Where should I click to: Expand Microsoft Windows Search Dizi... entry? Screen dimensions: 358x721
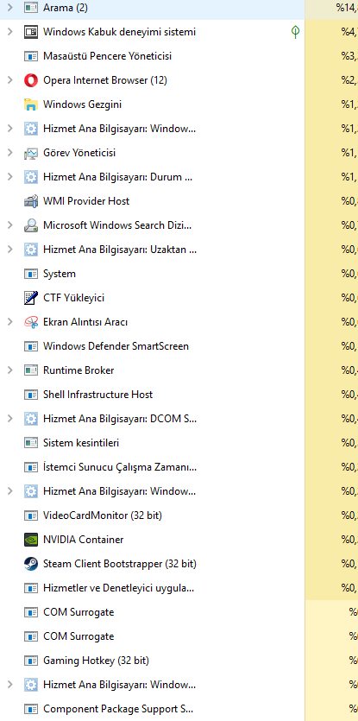tap(10, 225)
